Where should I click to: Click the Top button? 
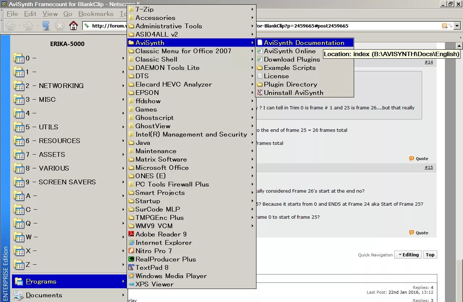coord(430,255)
